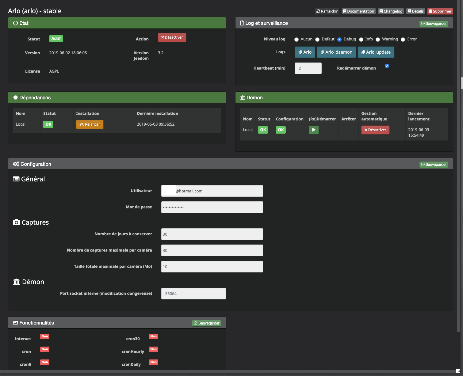Select Warning log level

378,40
